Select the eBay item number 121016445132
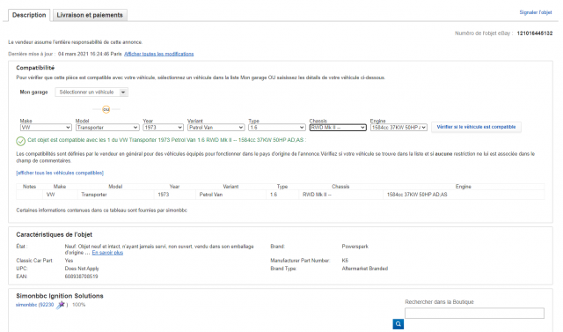This screenshot has width=563, height=332. point(535,33)
